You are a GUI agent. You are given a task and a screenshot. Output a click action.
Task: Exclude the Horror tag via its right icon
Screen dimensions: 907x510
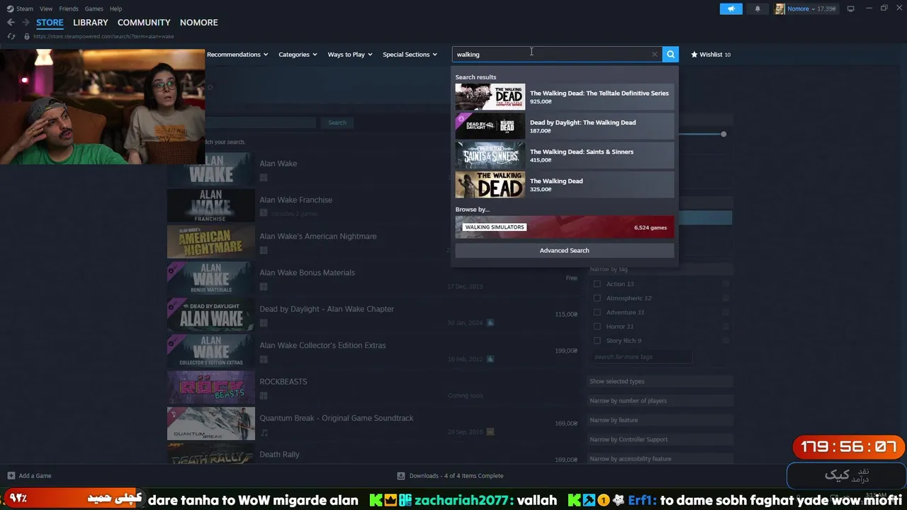[726, 327]
